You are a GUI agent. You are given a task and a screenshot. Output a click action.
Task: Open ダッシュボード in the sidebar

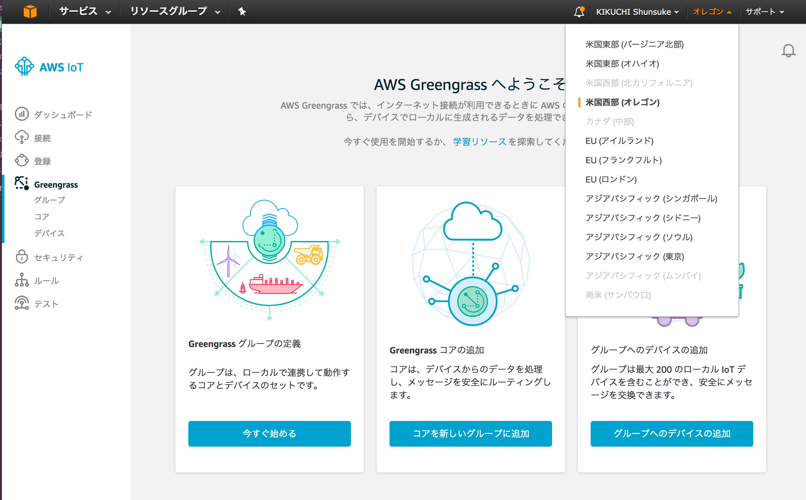click(x=63, y=115)
